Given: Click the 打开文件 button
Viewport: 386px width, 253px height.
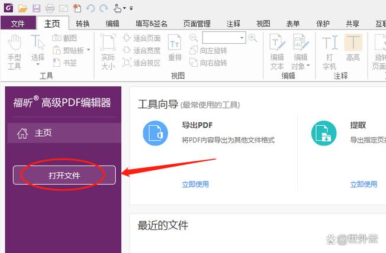Looking at the screenshot, I should tap(65, 175).
